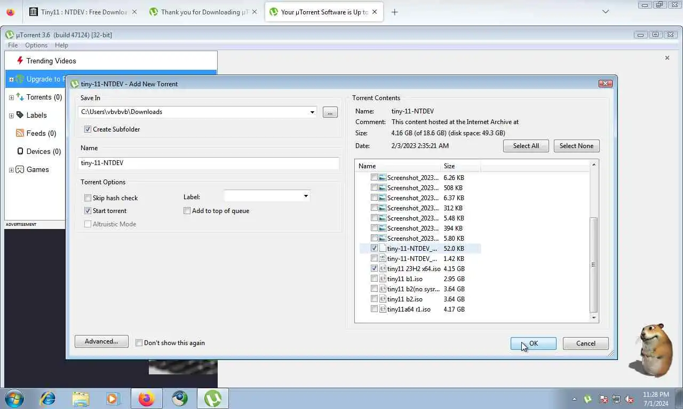
Task: Click the image icon of the 394 KB screenshot
Action: click(383, 228)
